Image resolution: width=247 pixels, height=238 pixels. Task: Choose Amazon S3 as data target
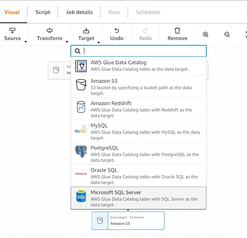click(x=139, y=87)
